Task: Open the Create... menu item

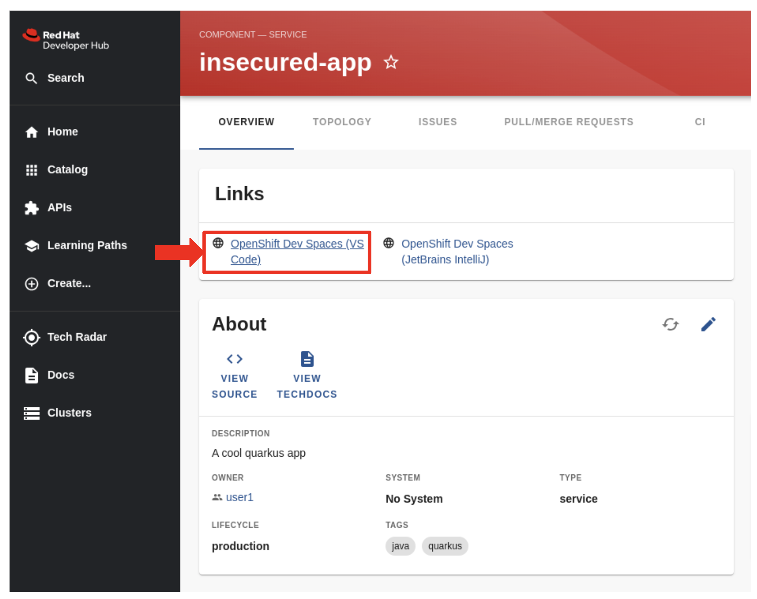Action: (x=69, y=283)
